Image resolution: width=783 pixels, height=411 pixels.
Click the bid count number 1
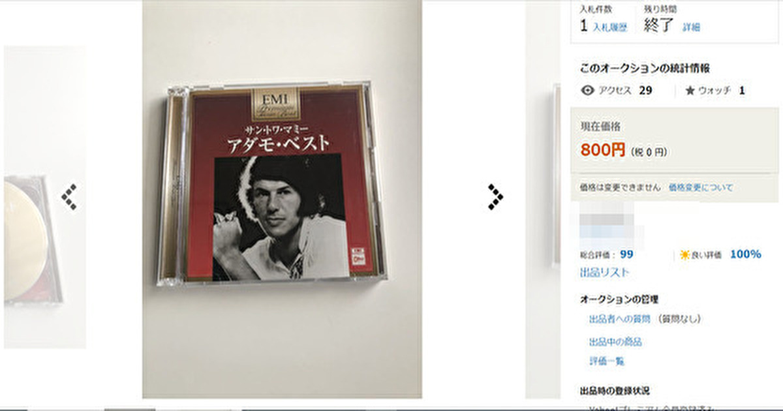pos(584,26)
